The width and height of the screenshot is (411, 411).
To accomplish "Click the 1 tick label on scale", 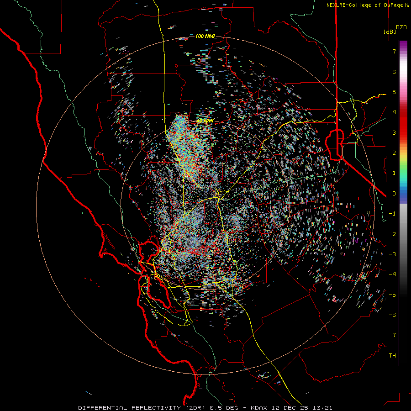I will point(394,173).
